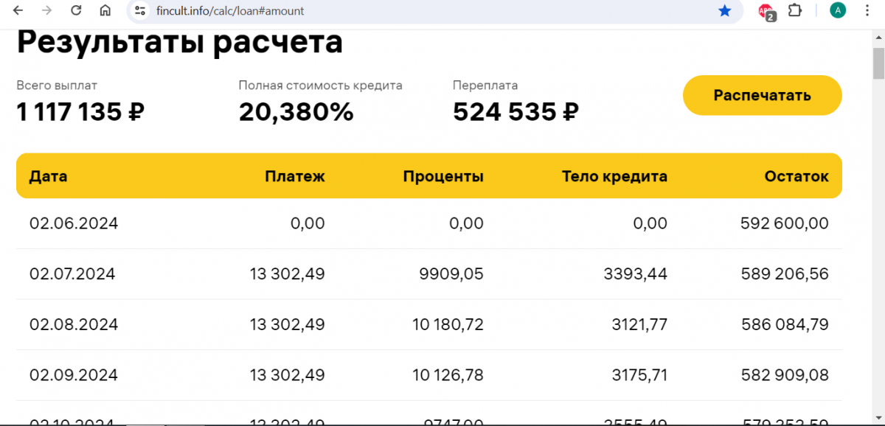Click the Тело кредита column header
The height and width of the screenshot is (426, 885).
[614, 176]
